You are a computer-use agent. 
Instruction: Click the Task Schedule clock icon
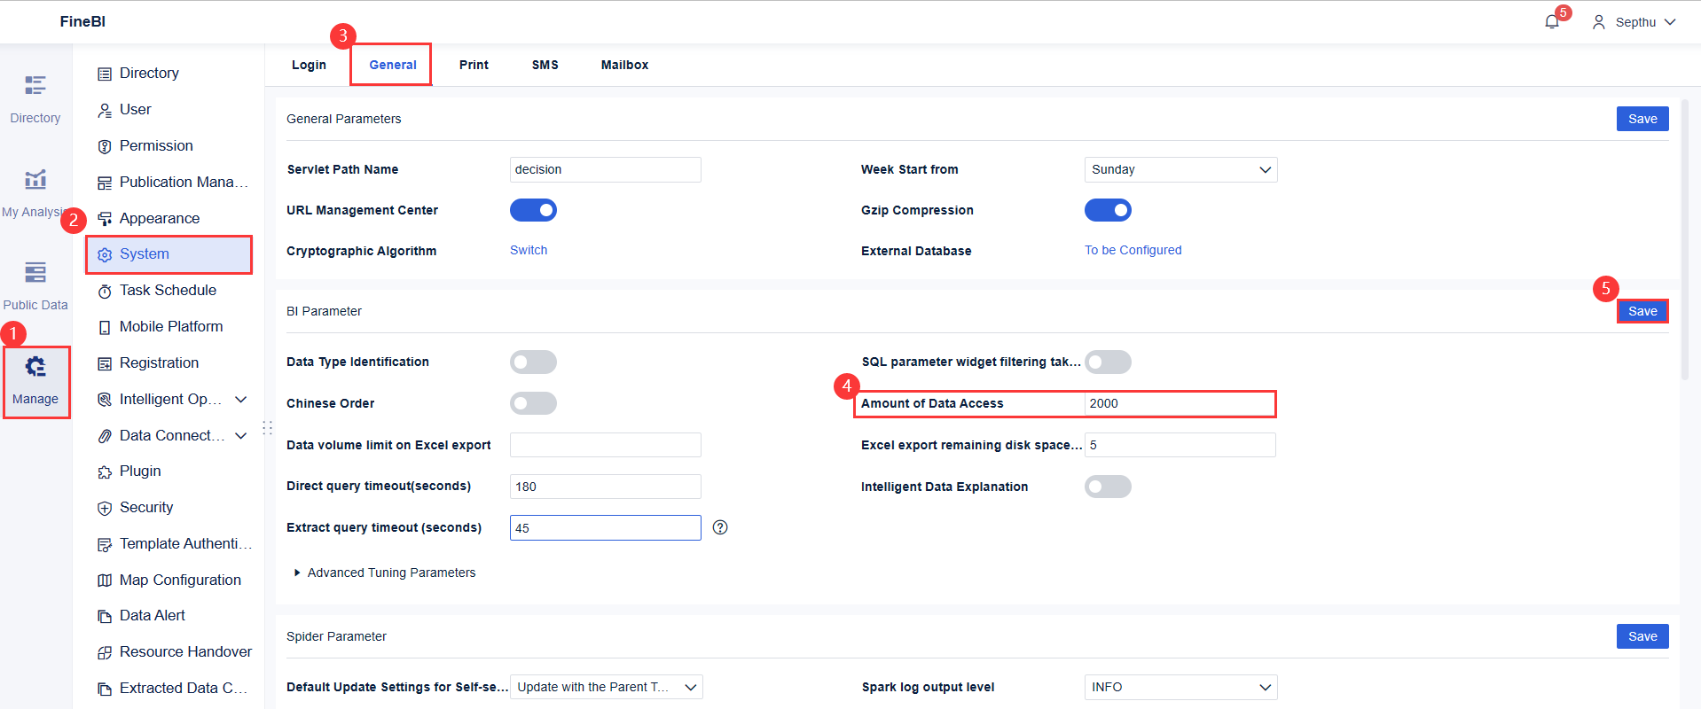(x=105, y=291)
